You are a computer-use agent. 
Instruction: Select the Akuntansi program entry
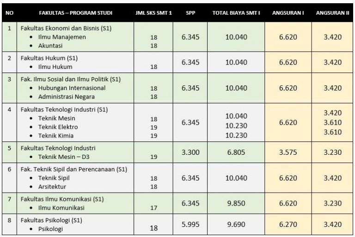(50, 45)
